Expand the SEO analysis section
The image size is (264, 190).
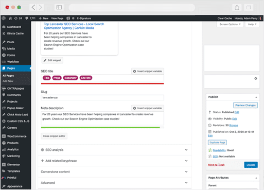[x=115, y=150]
